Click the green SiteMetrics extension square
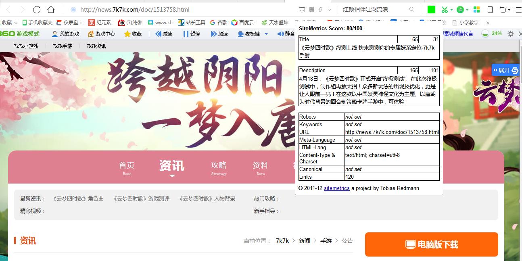 431,9
